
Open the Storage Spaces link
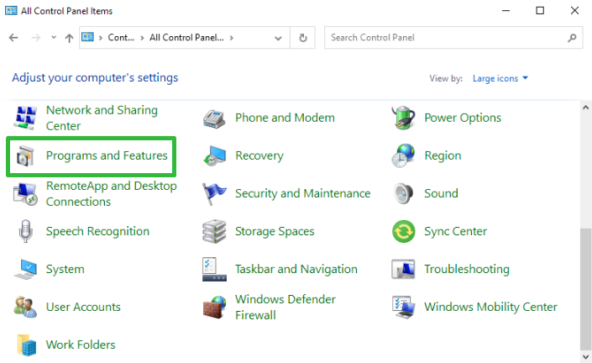275,231
